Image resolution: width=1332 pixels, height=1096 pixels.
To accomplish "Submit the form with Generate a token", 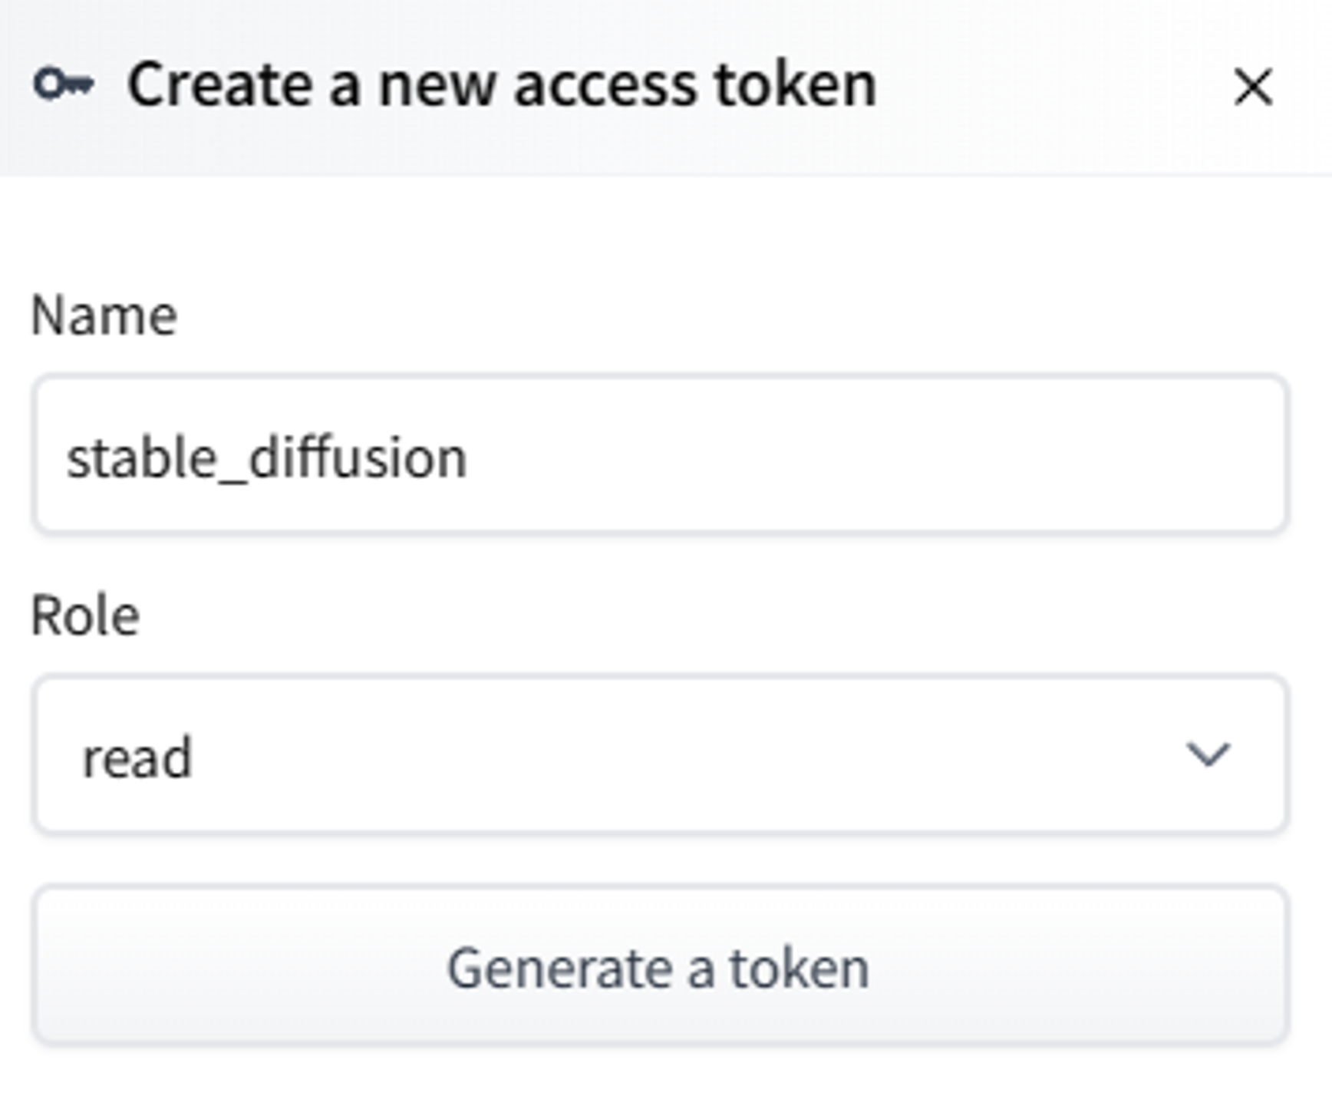I will (660, 966).
